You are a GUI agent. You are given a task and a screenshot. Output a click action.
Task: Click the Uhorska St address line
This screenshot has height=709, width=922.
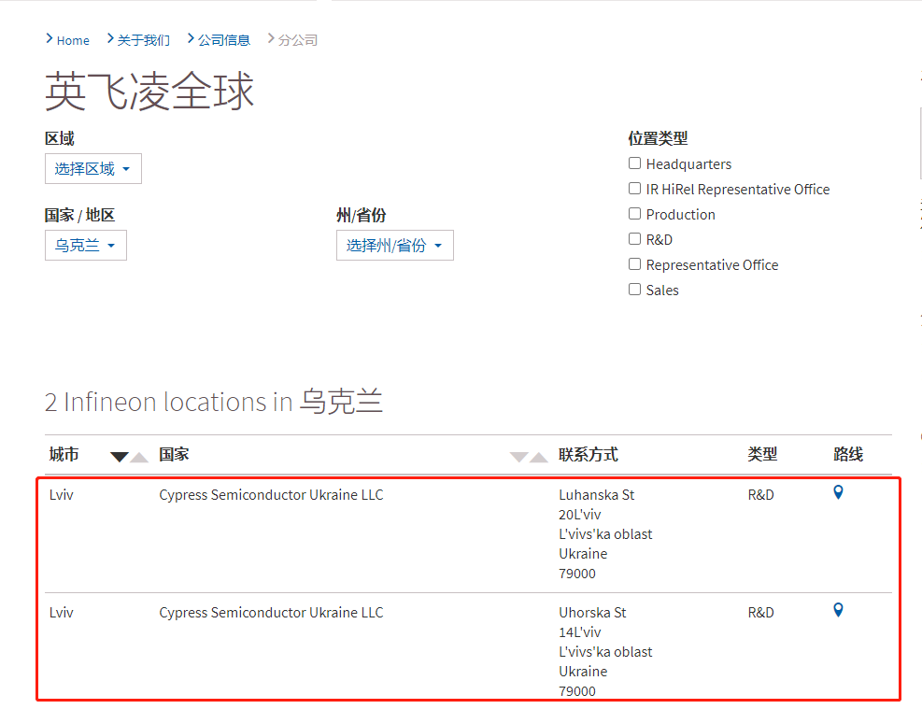coord(592,613)
